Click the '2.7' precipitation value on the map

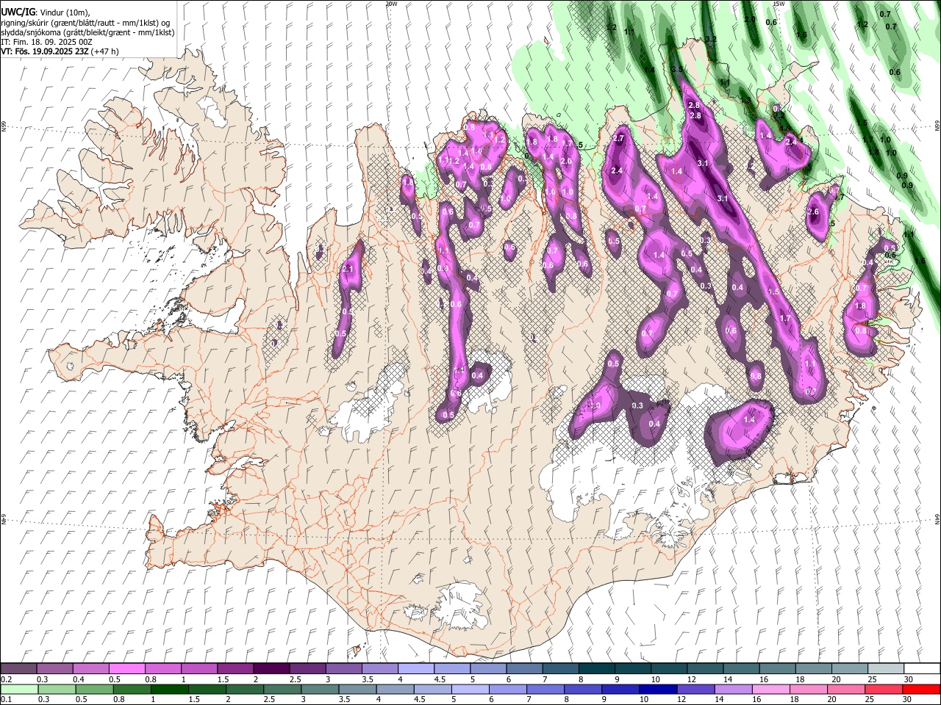pyautogui.click(x=618, y=139)
